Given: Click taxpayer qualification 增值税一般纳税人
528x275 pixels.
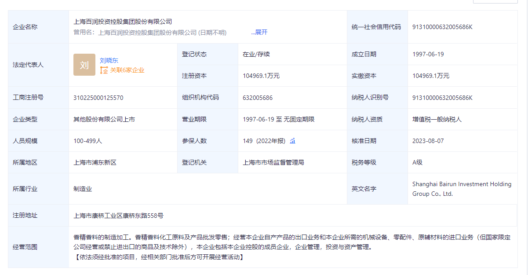Looking at the screenshot, I should (437, 119).
